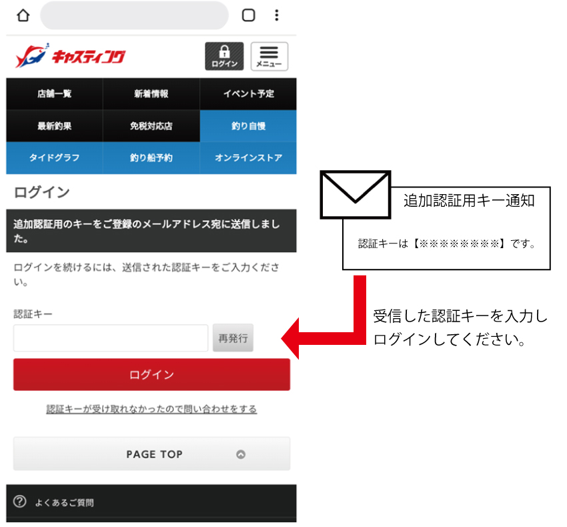Open the browser tab switcher square icon
The width and height of the screenshot is (567, 527).
[x=248, y=15]
